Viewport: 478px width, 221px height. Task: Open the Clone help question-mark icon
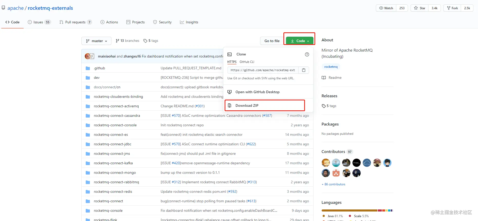[307, 54]
